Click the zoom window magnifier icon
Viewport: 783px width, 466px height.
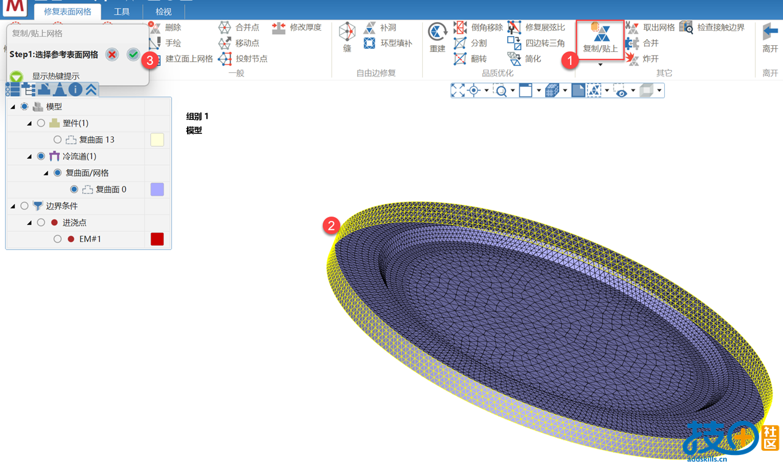point(501,91)
